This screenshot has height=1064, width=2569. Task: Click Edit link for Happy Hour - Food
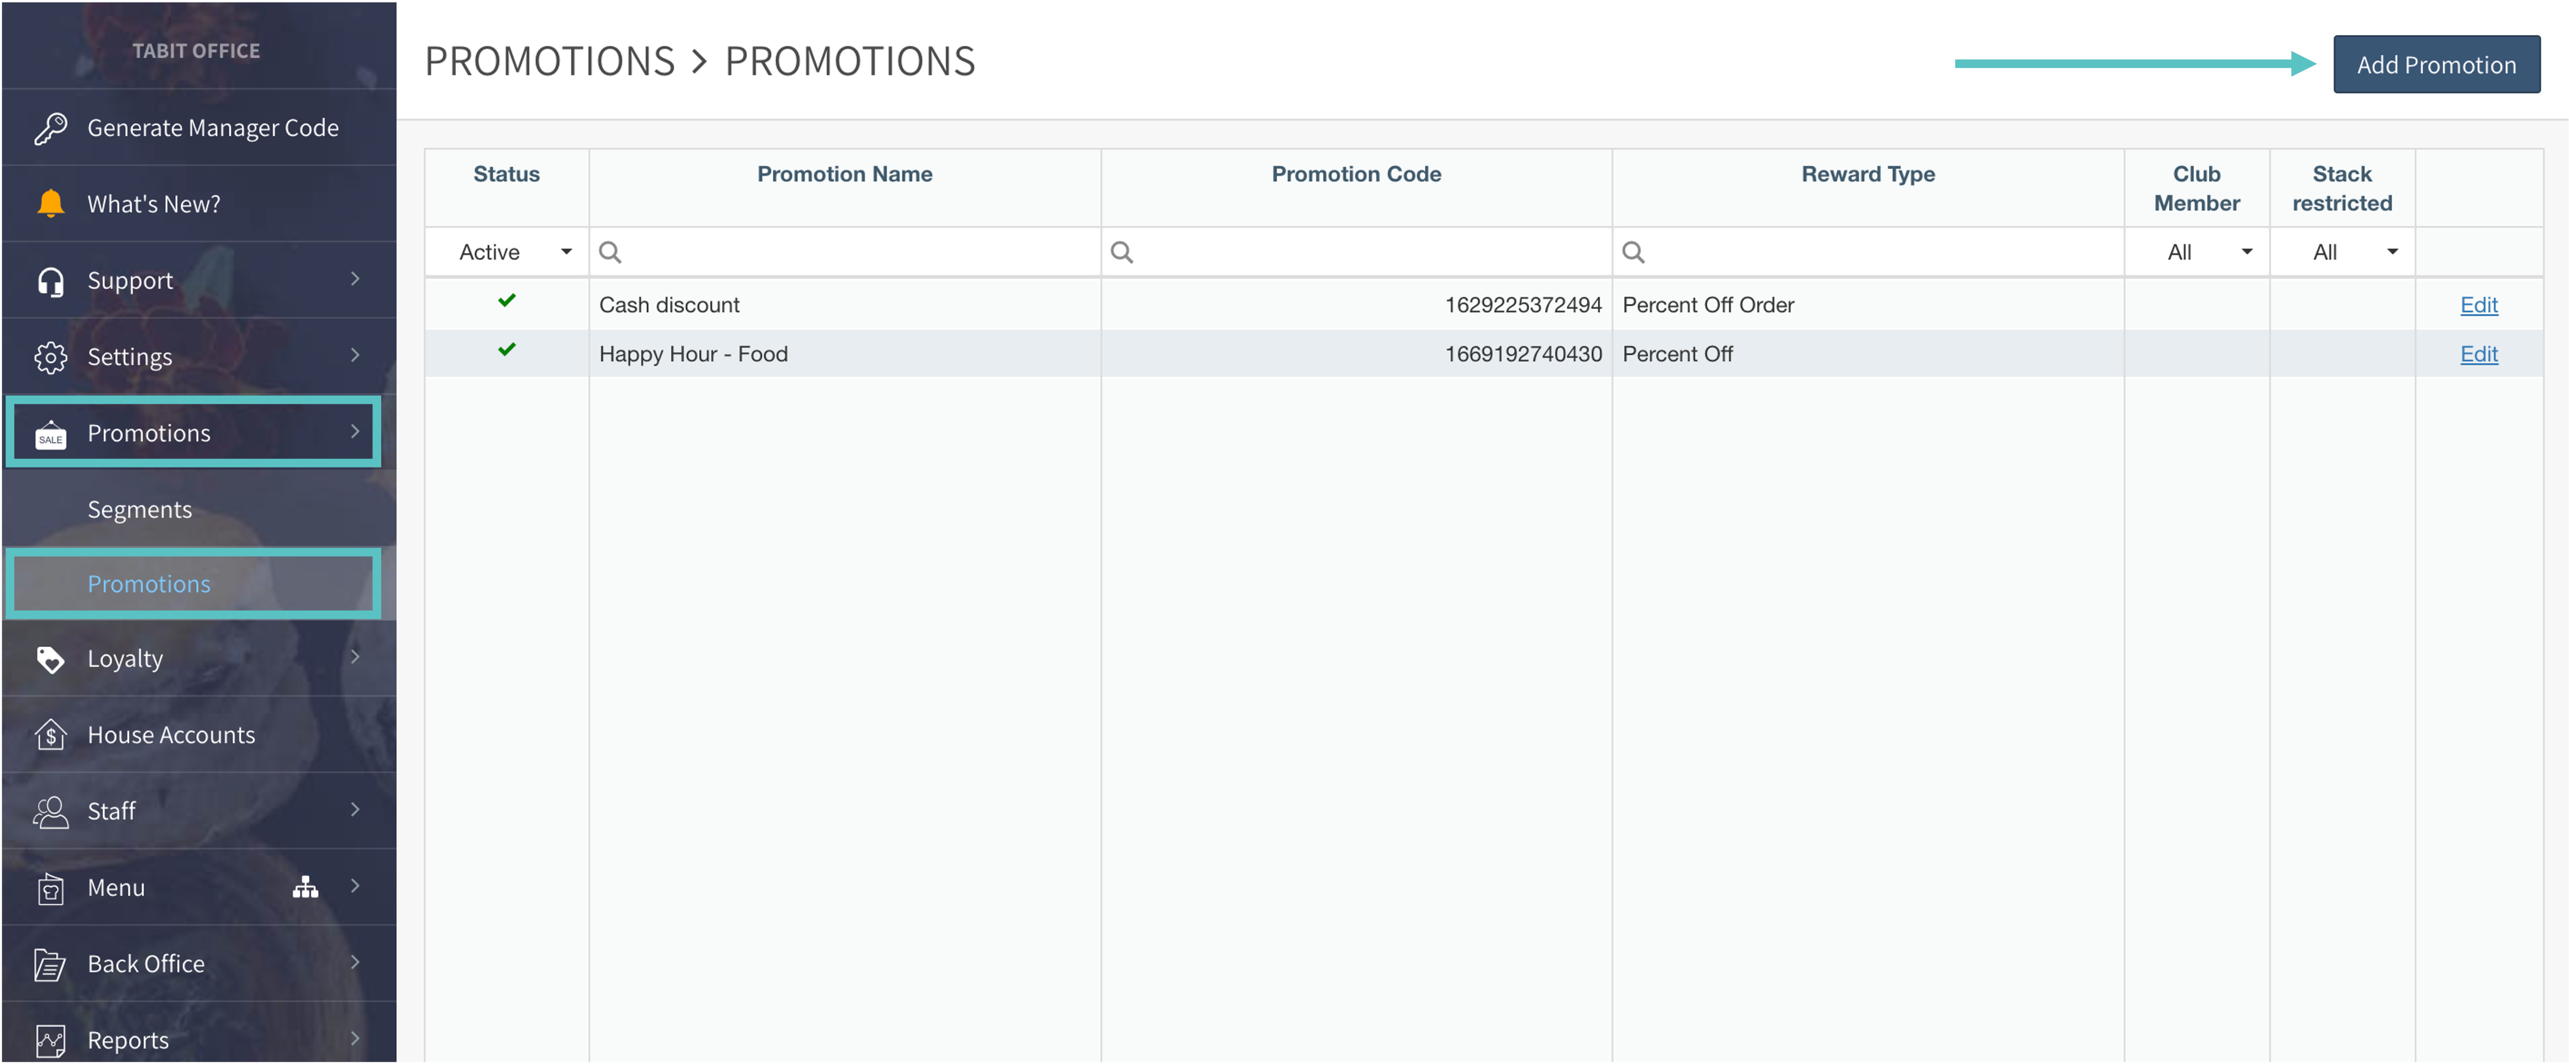(2478, 354)
